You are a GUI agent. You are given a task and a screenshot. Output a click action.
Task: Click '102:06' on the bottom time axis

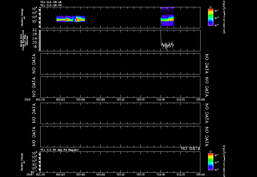(80, 174)
